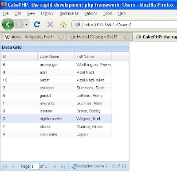Close the hydra12's blog tab
The width and height of the screenshot is (177, 177).
(x=126, y=37)
